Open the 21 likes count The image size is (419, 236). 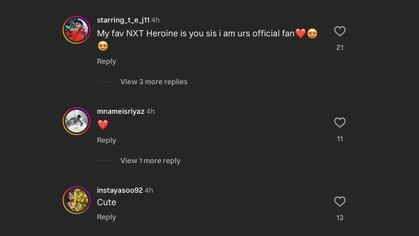coord(340,48)
